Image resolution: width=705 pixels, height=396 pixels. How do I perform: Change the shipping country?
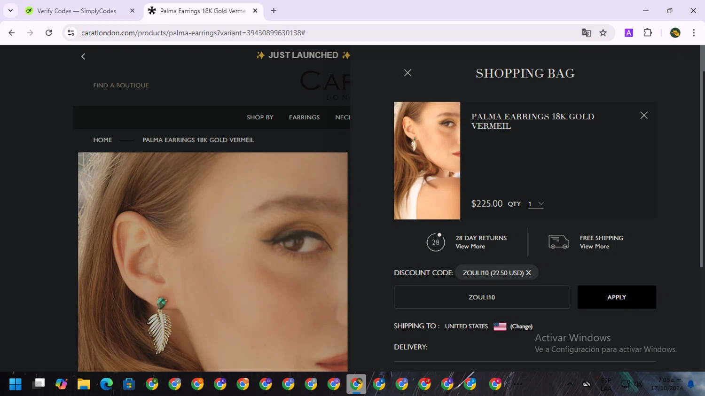click(521, 326)
